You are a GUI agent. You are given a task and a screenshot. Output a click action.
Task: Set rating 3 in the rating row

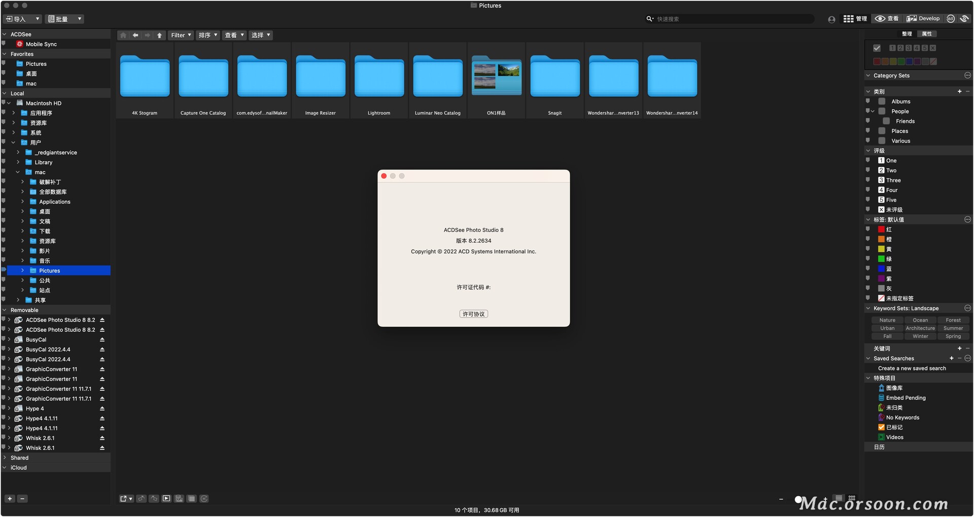[x=909, y=48]
